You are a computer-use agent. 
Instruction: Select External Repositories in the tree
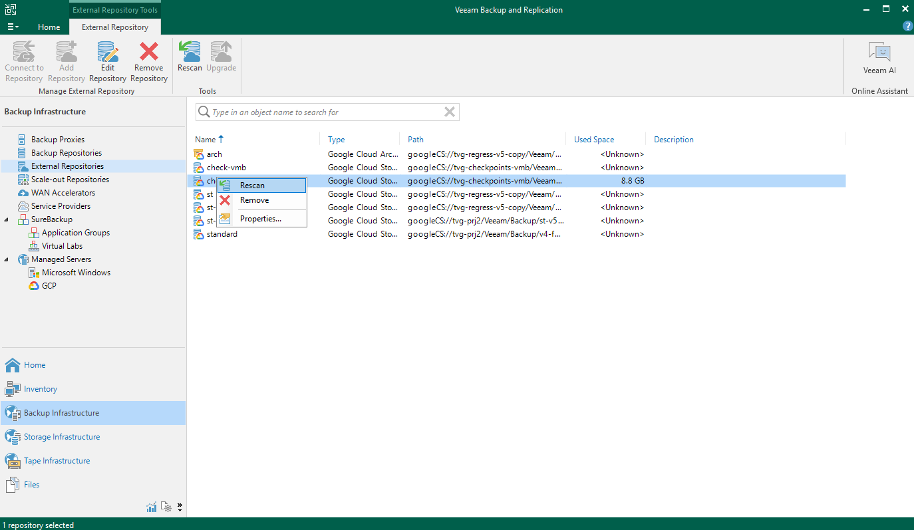67,166
